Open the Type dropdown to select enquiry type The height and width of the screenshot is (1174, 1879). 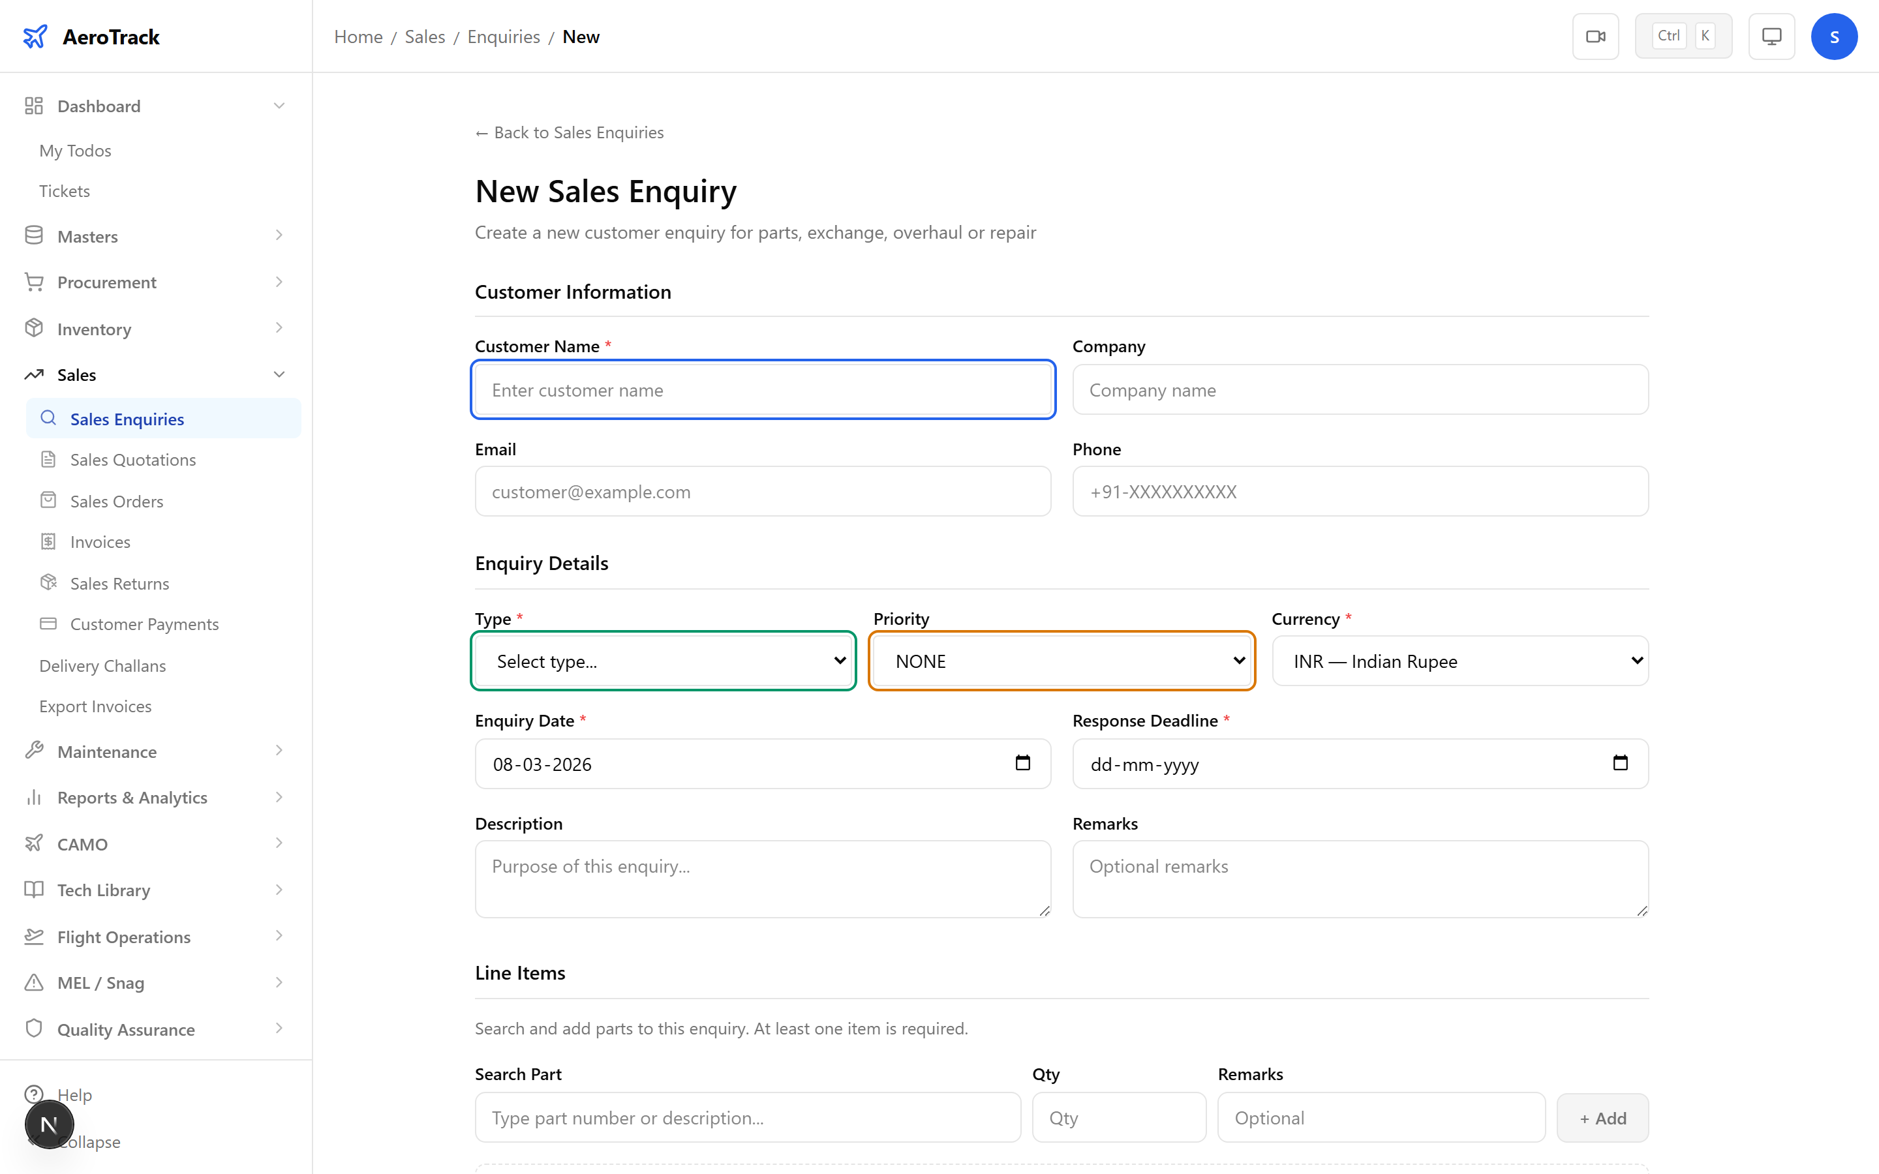coord(663,661)
